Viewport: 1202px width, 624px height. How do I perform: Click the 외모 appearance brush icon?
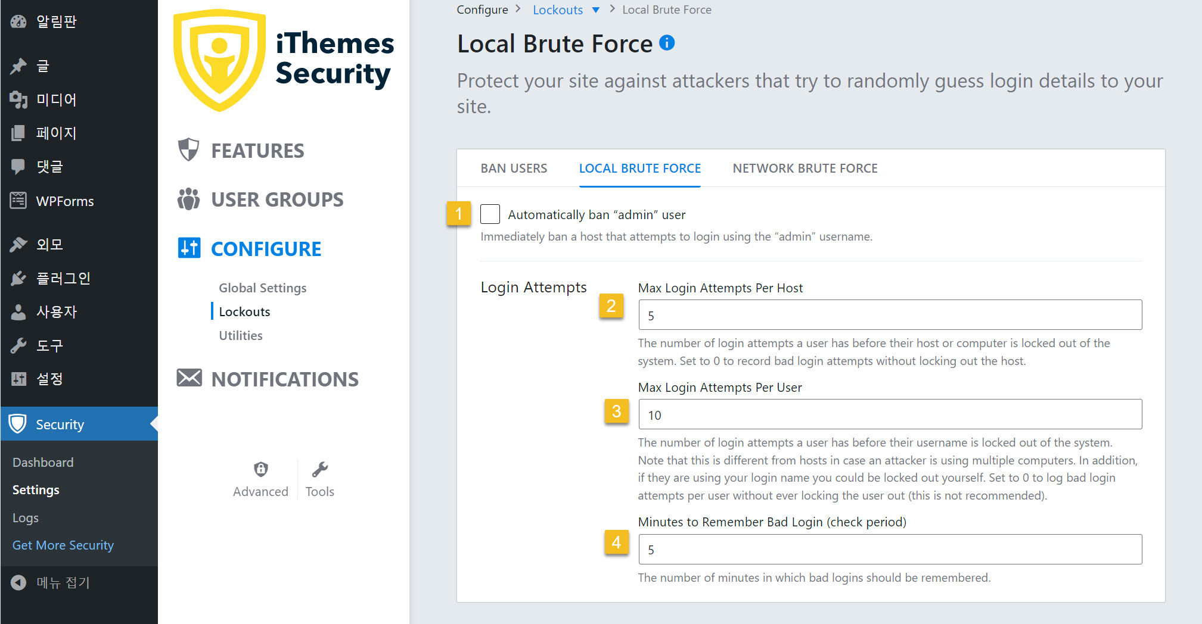pos(18,245)
